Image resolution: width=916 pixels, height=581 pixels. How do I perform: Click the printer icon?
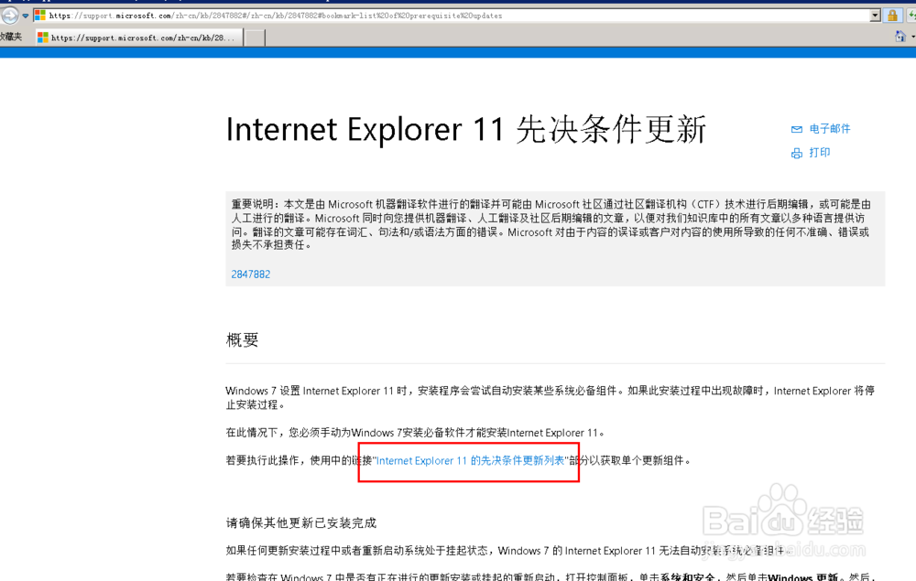tap(797, 154)
